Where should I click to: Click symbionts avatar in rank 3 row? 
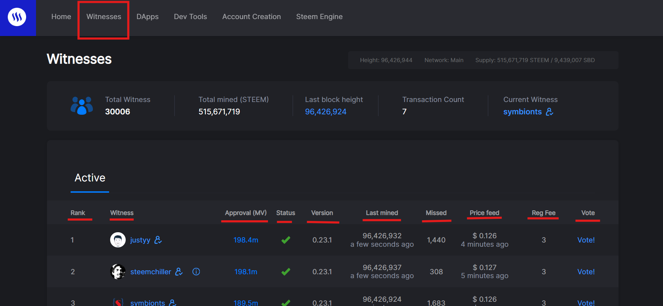click(118, 302)
